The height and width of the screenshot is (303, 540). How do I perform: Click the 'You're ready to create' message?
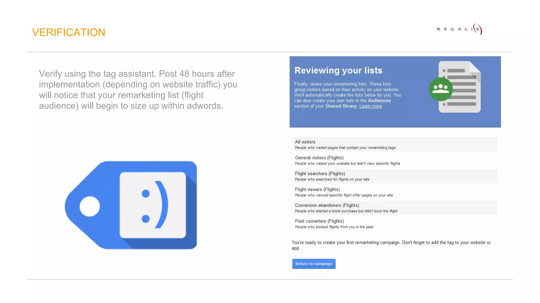coord(391,245)
